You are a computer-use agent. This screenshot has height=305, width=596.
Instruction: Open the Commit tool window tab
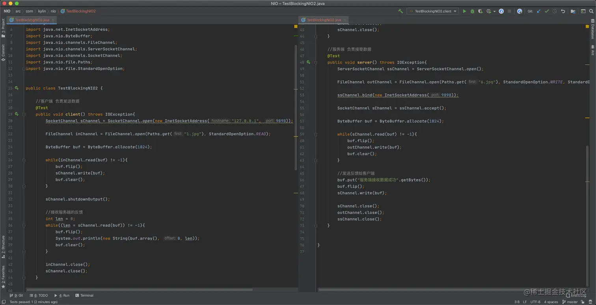pyautogui.click(x=3, y=53)
